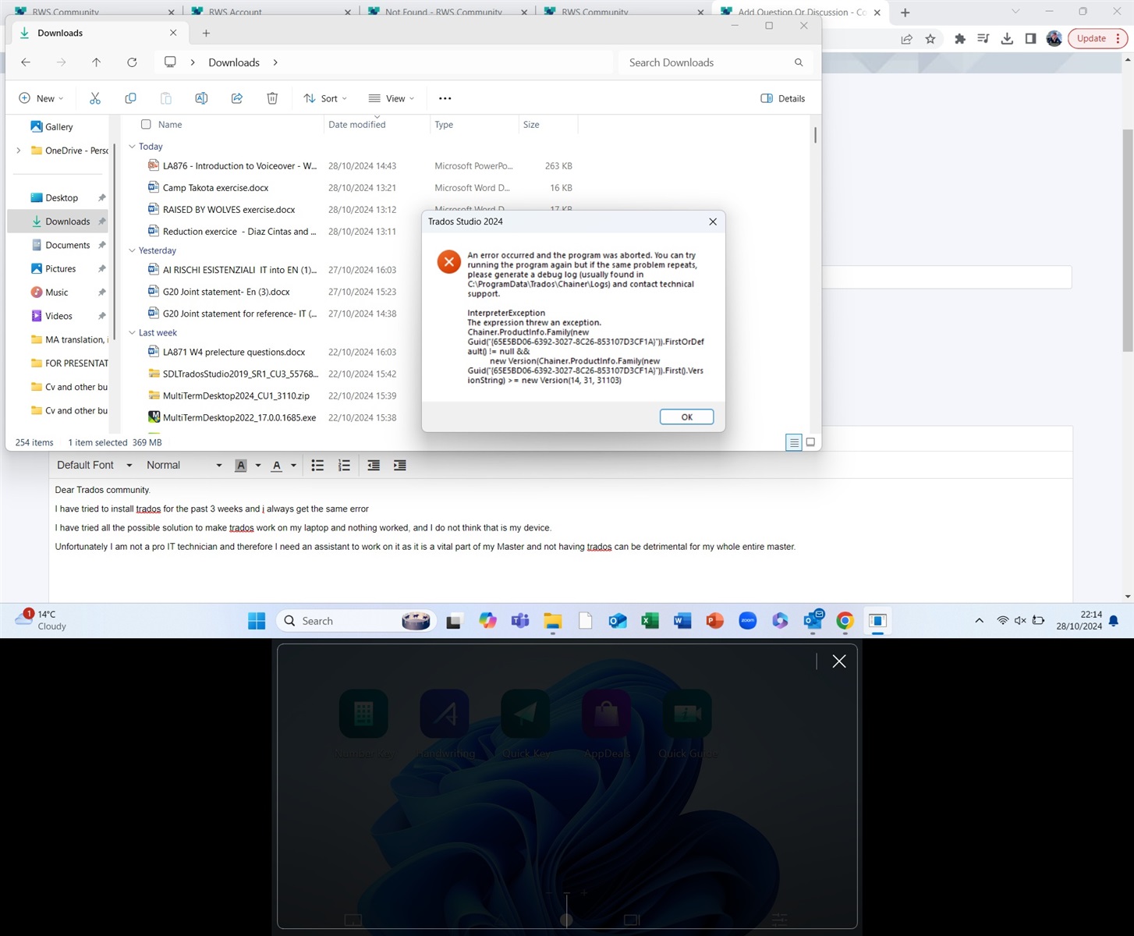Open the See more menu in Explorer toolbar
Screen dimensions: 1134x936
pos(445,98)
